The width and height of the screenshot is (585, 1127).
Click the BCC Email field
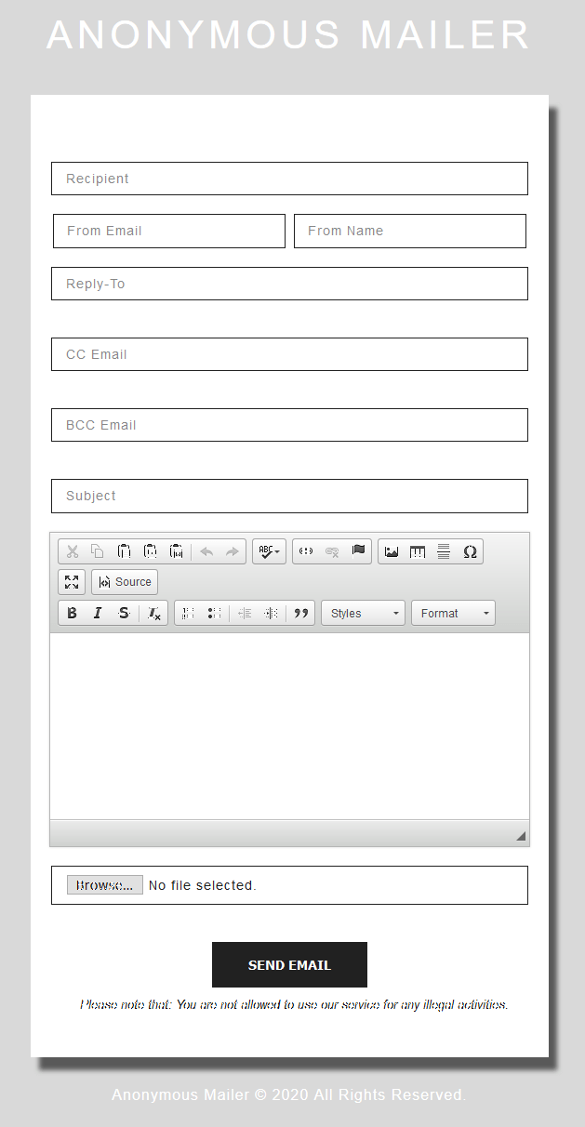click(x=289, y=425)
